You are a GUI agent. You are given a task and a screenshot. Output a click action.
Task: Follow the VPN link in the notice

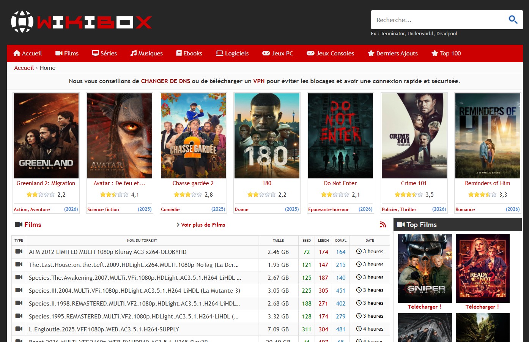pyautogui.click(x=259, y=81)
